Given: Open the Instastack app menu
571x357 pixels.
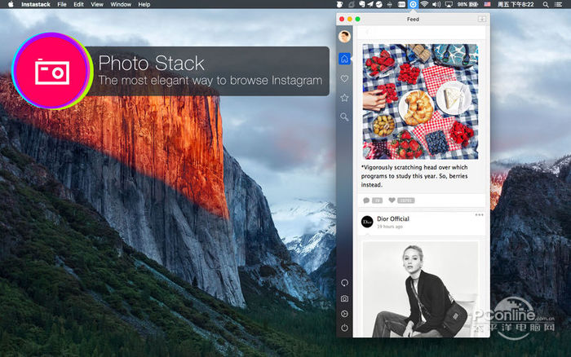Looking at the screenshot, I should tap(36, 4).
